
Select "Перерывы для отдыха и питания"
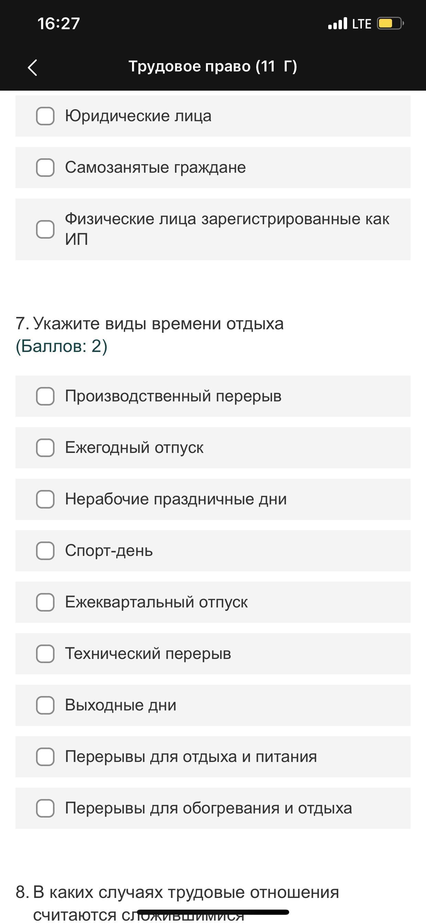tap(45, 757)
